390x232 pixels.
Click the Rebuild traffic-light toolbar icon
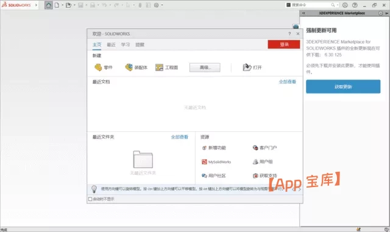[x=140, y=5]
